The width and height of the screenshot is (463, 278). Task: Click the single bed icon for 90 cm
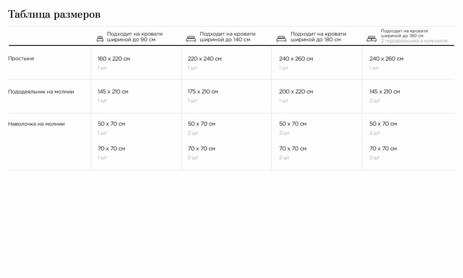pos(100,39)
